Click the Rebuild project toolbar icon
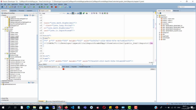 click(x=42, y=7)
